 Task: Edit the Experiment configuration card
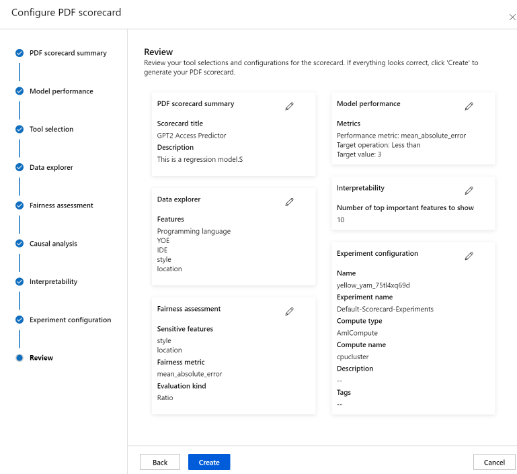469,256
